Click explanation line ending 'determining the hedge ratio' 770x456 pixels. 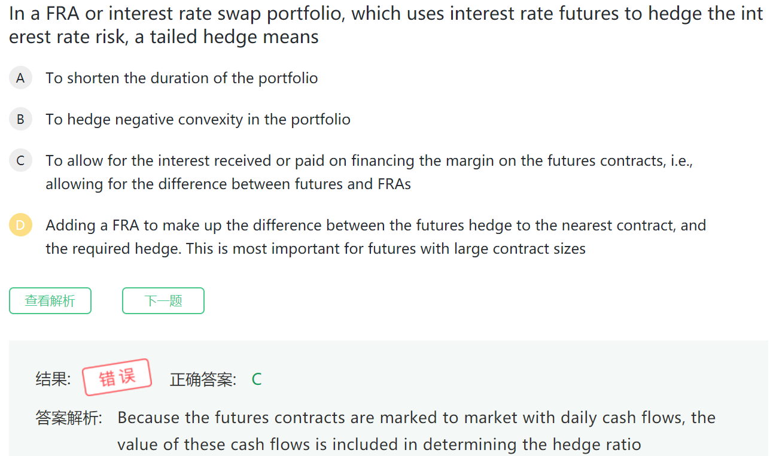(x=379, y=445)
